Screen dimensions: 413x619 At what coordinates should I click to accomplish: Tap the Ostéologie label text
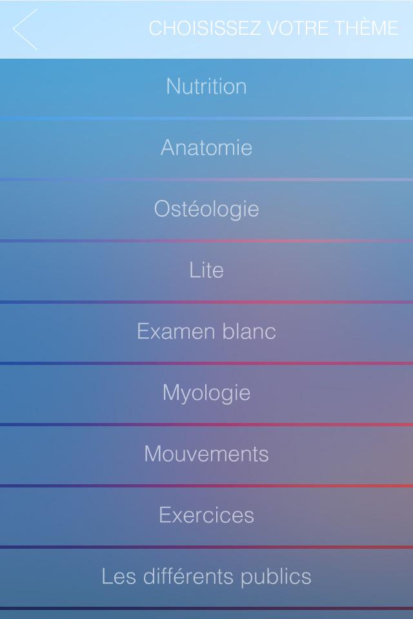[206, 209]
